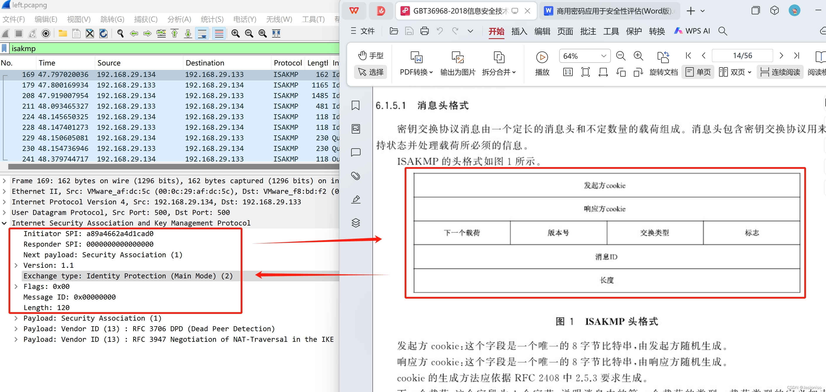Click the packet list horizontal scrollbar
The height and width of the screenshot is (392, 826).
[173, 167]
